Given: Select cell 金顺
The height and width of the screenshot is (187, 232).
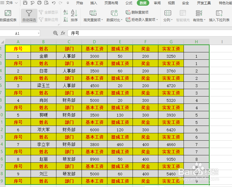Looking at the screenshot, I should [44, 56].
